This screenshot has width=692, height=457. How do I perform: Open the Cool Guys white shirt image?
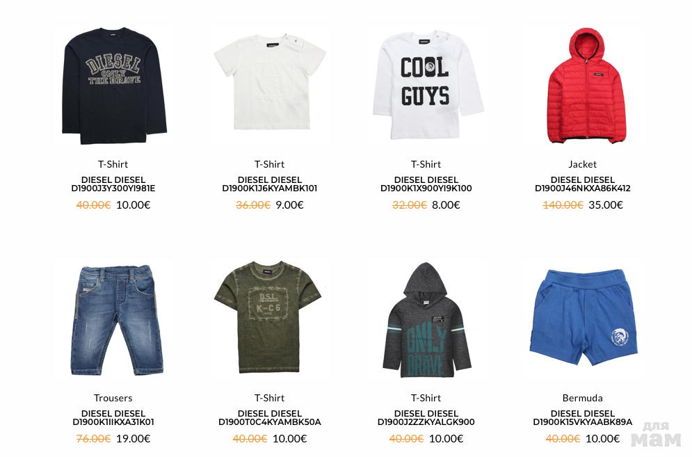click(427, 85)
